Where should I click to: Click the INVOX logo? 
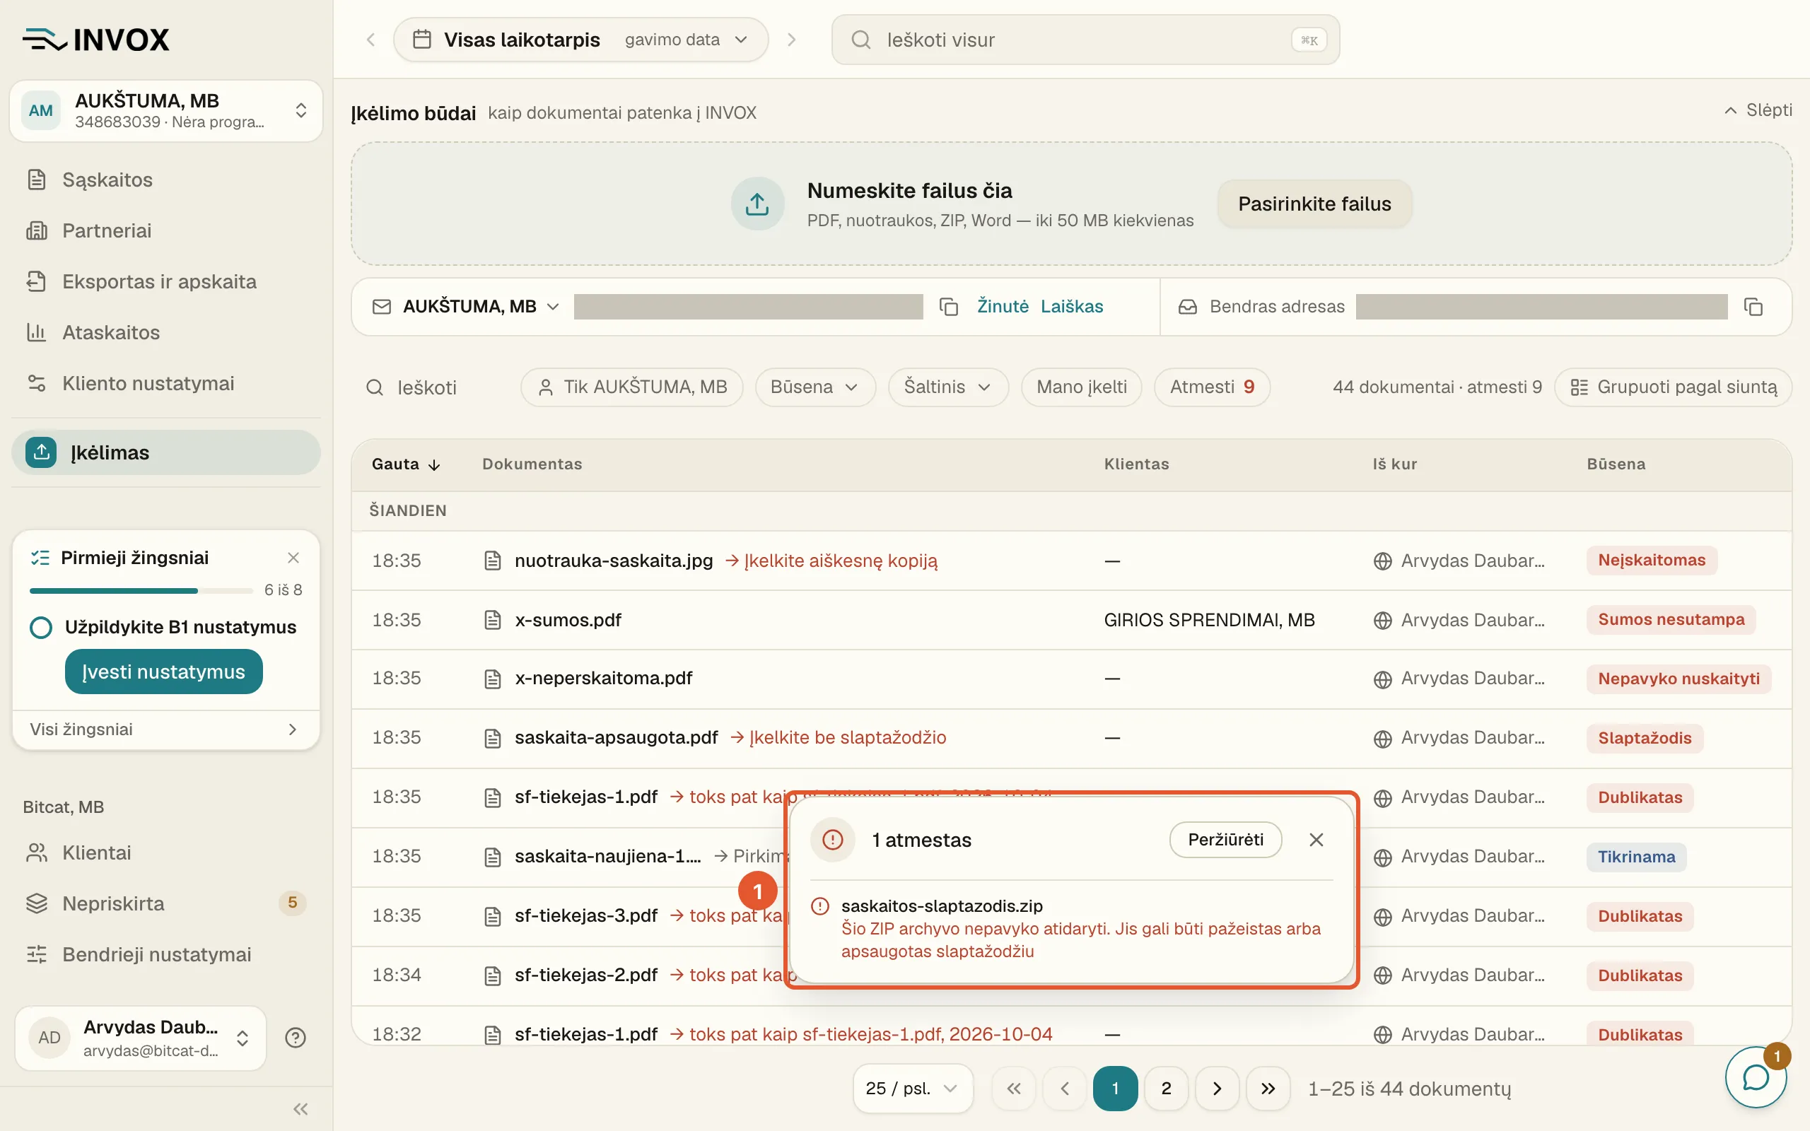point(96,40)
